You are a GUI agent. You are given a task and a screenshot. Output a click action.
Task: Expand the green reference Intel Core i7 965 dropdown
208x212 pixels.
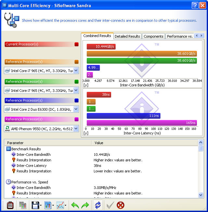point(76,90)
